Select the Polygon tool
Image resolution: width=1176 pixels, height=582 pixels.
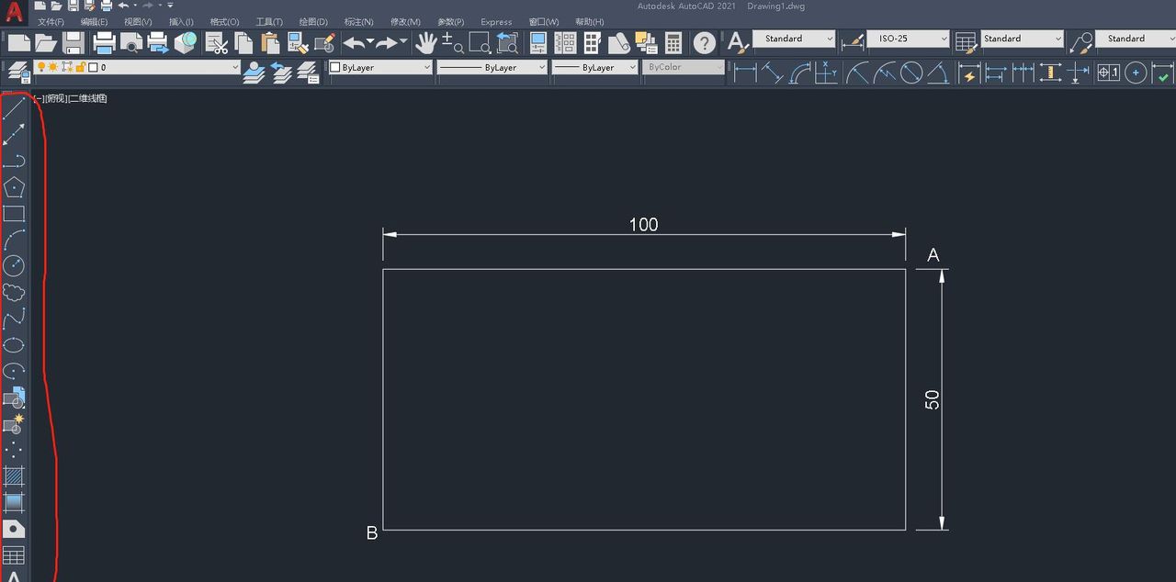[14, 187]
